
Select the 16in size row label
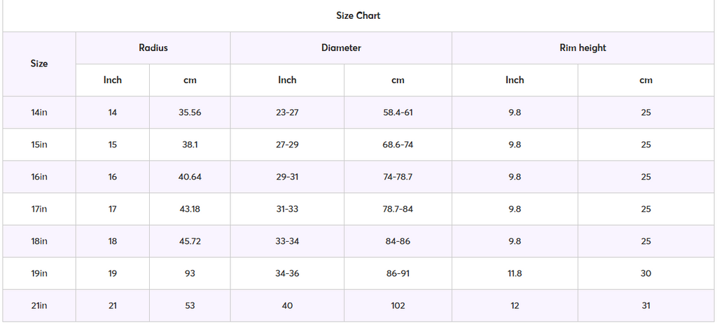click(39, 177)
